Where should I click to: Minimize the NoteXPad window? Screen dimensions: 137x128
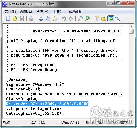point(111,3)
